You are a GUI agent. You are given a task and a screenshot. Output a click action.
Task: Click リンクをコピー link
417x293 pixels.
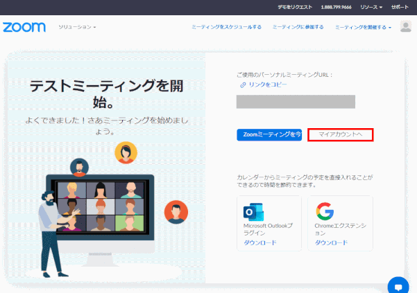tap(268, 85)
